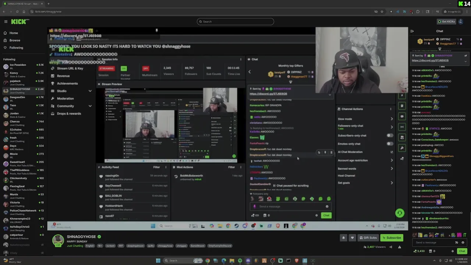This screenshot has width=471, height=265.
Task: Click the share stream icon
Action: tap(391, 247)
